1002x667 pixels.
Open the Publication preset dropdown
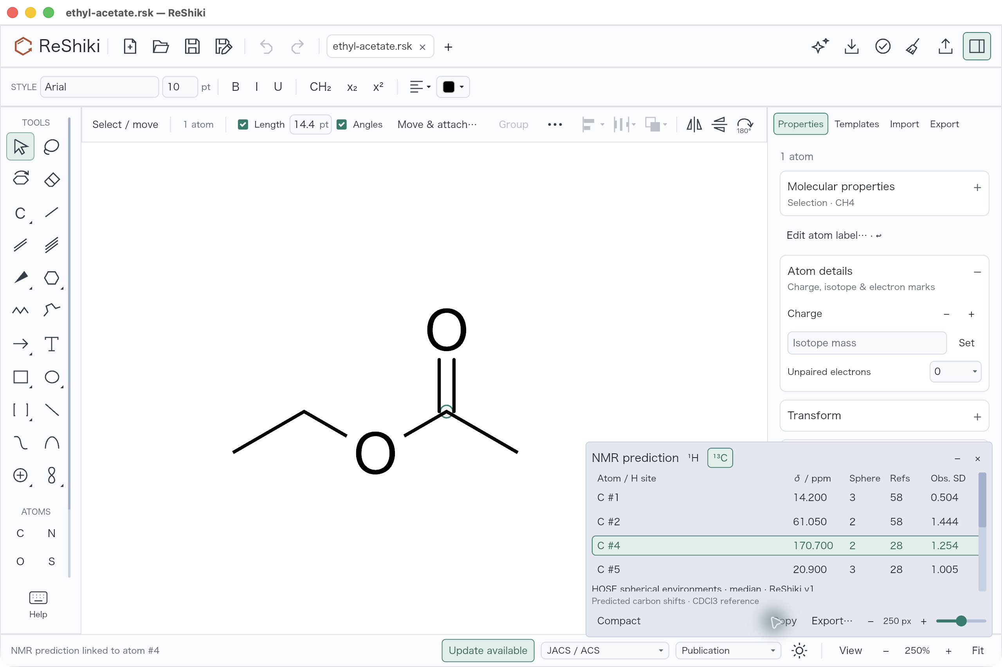[728, 651]
